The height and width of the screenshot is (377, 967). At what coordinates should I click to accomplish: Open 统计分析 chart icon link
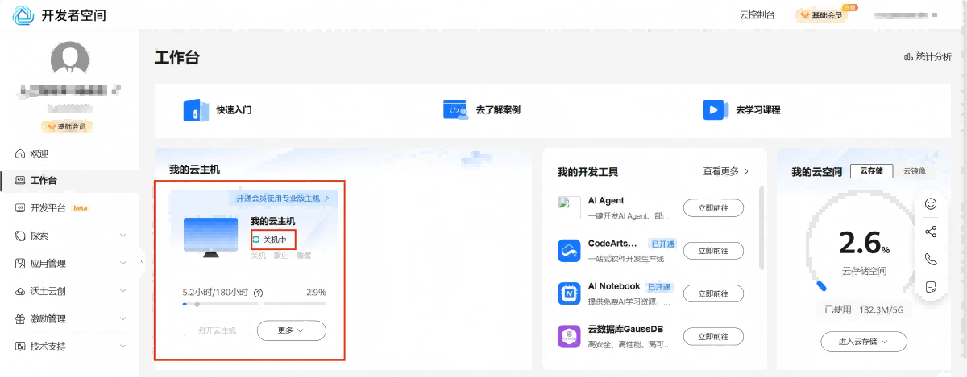pos(928,57)
